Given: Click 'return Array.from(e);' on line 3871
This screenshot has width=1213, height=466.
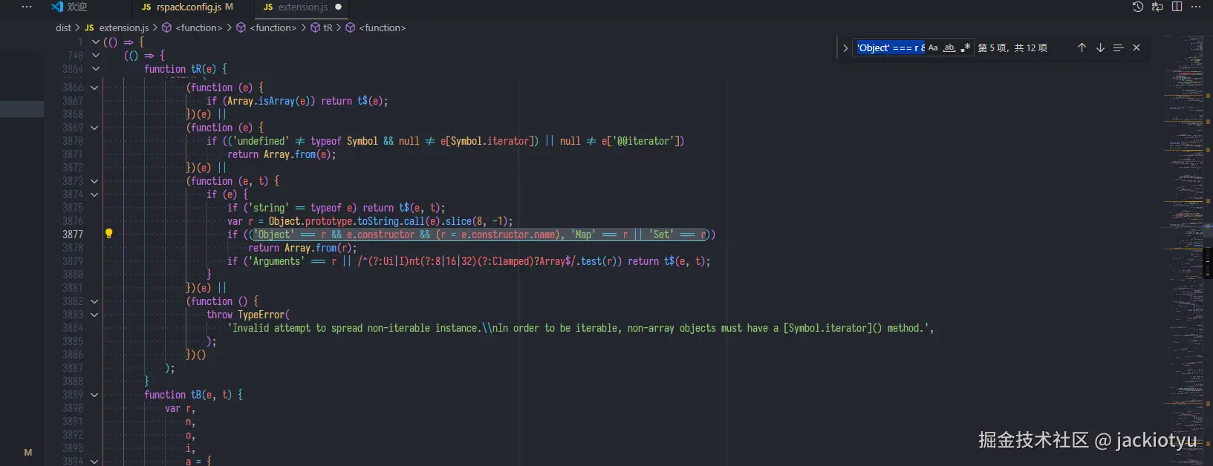Looking at the screenshot, I should pos(282,154).
